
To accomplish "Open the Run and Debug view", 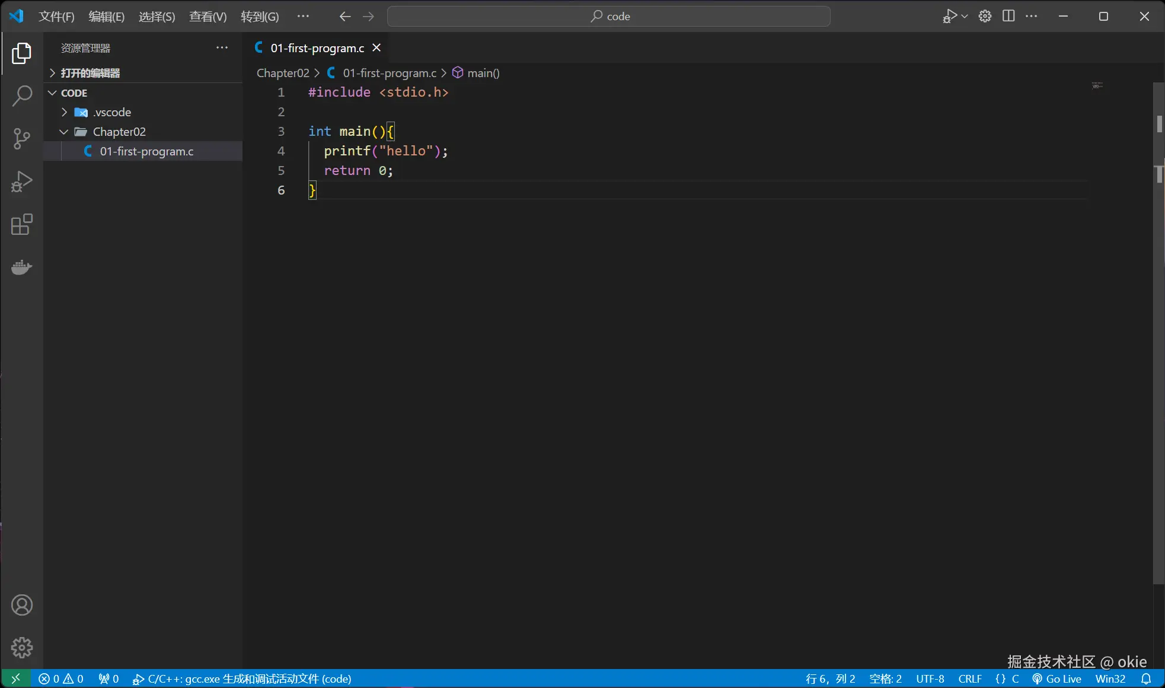I will (22, 181).
